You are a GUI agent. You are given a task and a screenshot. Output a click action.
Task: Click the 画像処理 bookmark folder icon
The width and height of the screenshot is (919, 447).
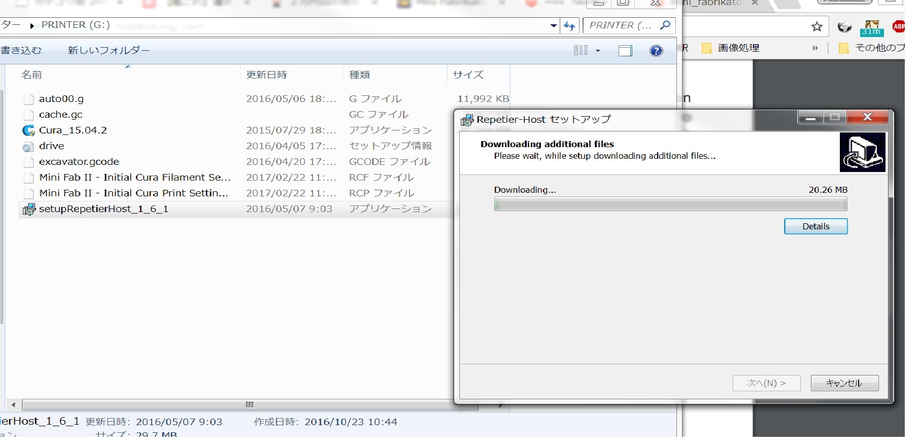click(706, 48)
